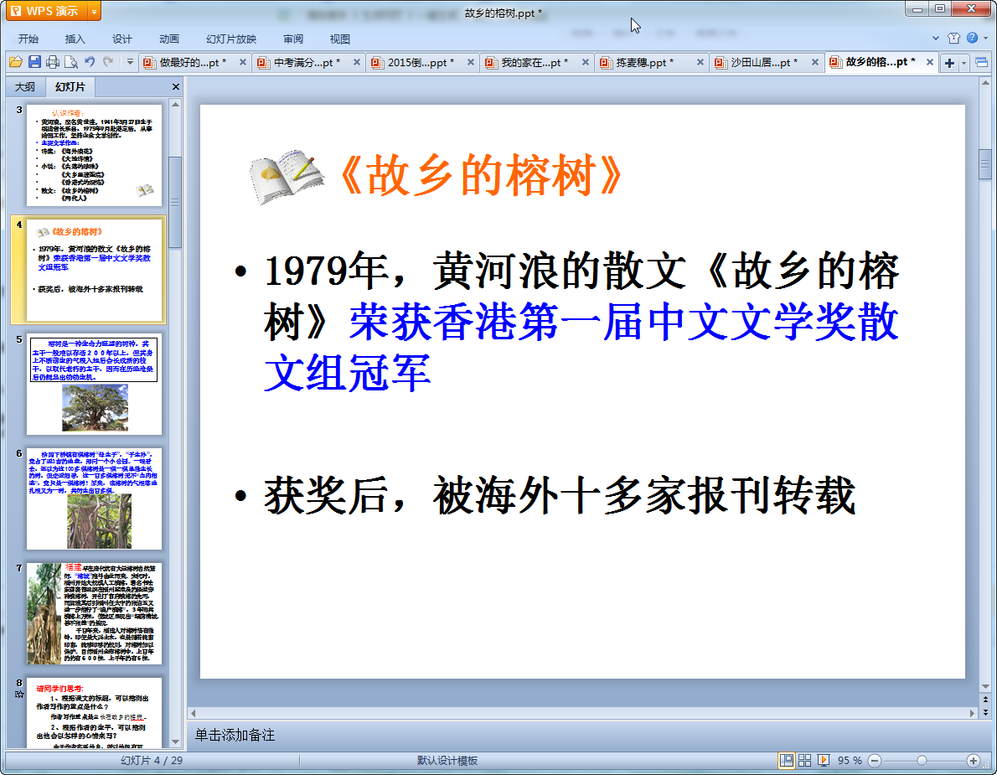Screen dimensions: 997x775
Task: Click the thumbnail pane scroll down arrow
Action: [x=175, y=742]
